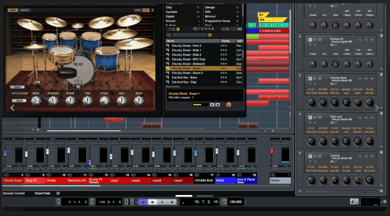This screenshot has height=216, width=390.
Task: Click the Stop button in transport
Action: pos(153,202)
